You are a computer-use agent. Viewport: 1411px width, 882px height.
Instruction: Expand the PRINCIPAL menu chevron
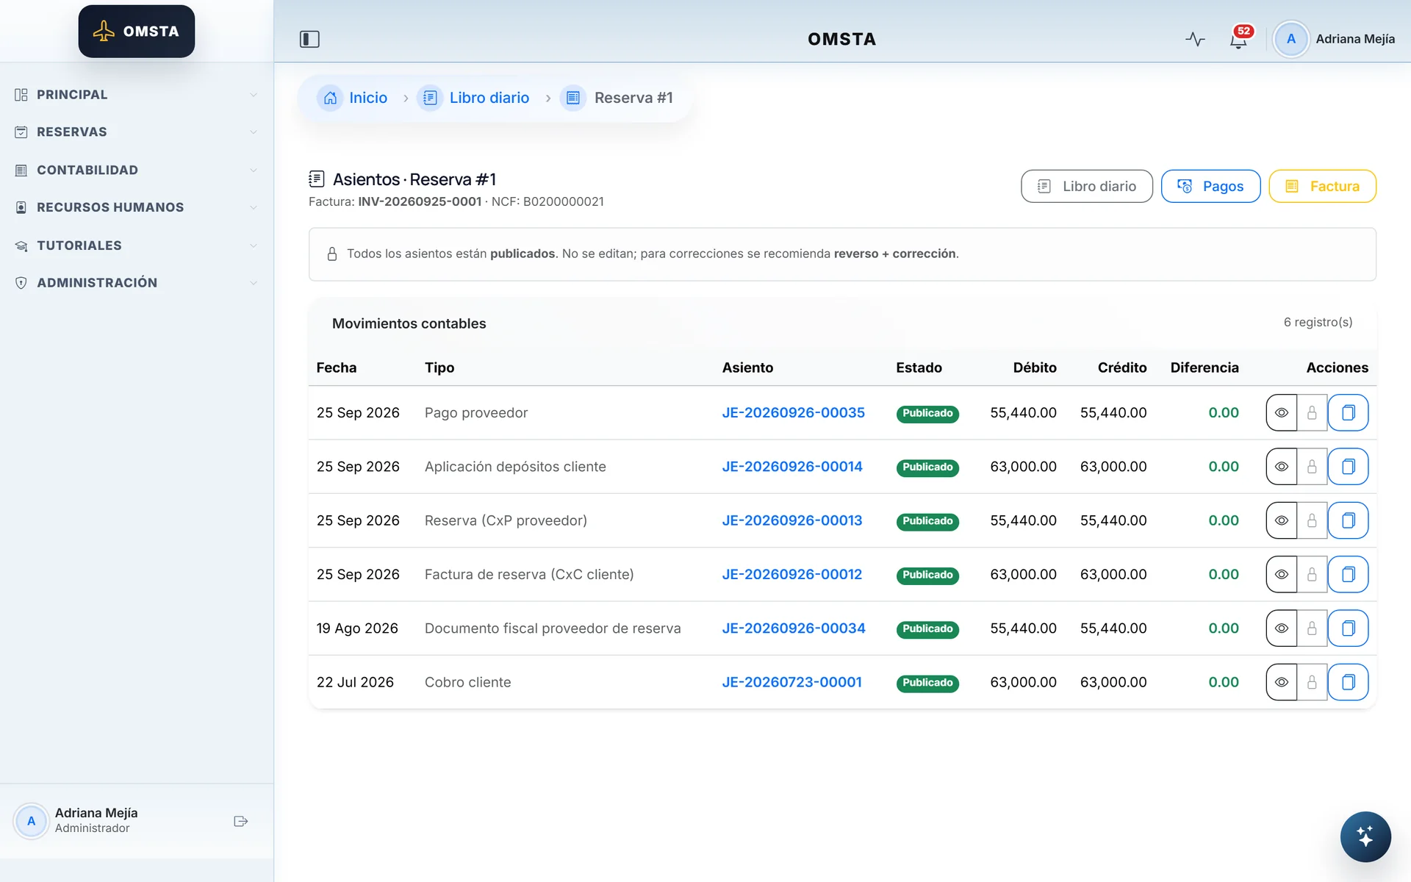pyautogui.click(x=254, y=95)
